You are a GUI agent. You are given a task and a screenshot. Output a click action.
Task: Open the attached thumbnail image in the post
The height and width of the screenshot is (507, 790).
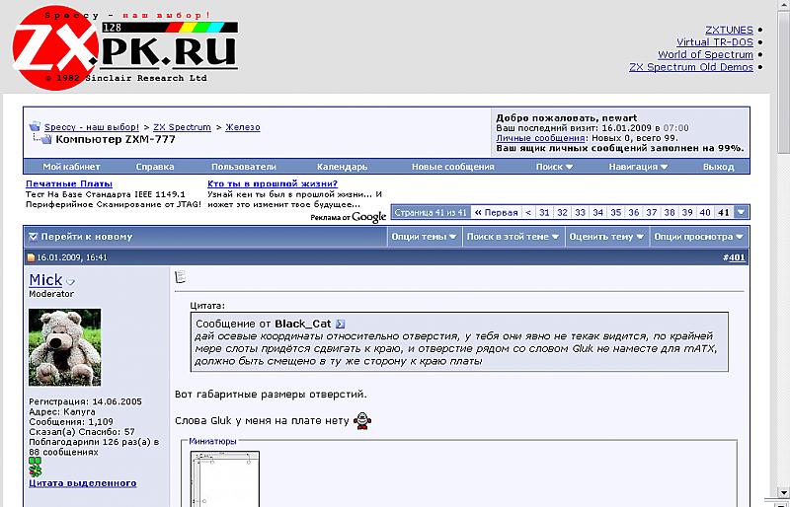click(x=225, y=479)
